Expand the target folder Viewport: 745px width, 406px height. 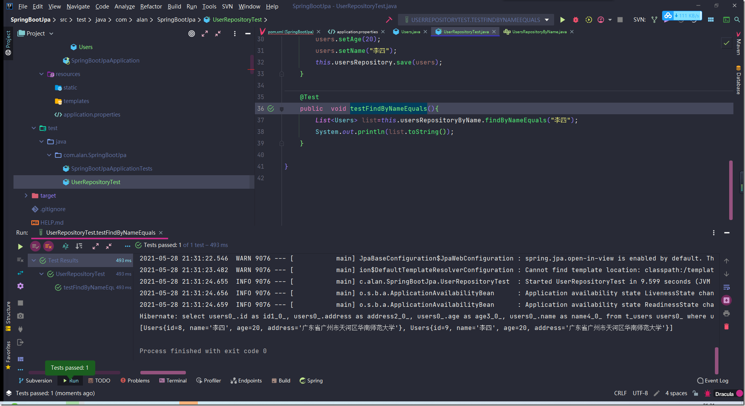26,195
